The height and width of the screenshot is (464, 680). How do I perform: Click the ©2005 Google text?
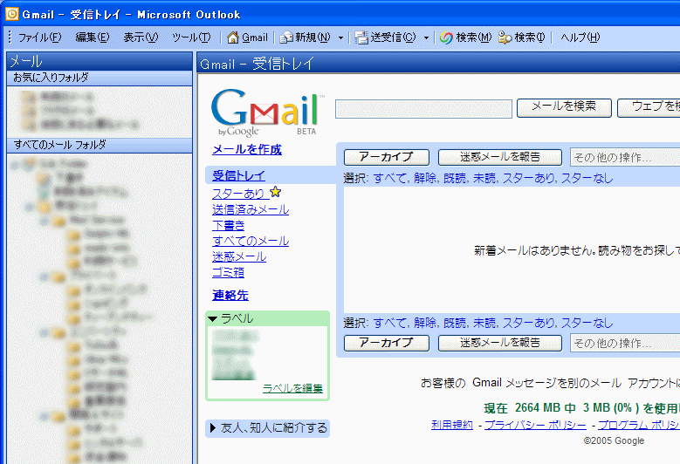(614, 441)
